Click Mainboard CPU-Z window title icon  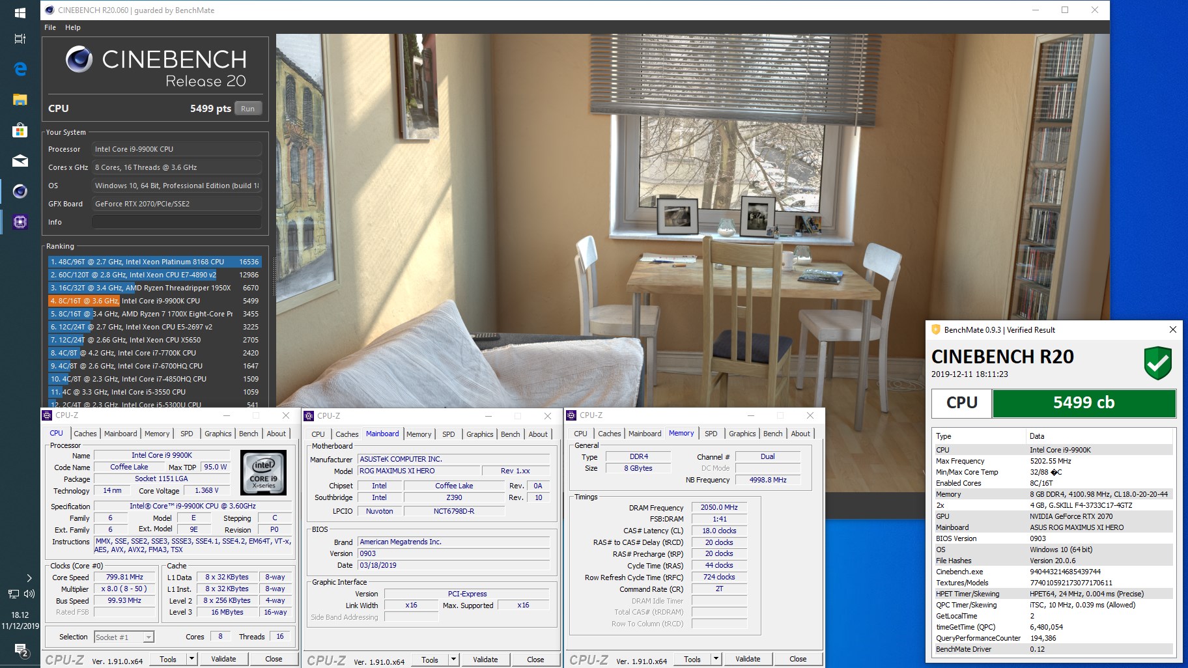pyautogui.click(x=309, y=416)
